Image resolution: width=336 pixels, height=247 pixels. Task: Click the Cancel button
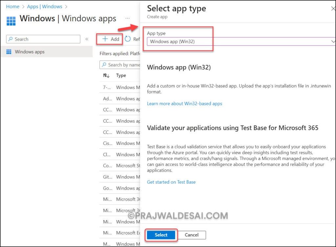point(192,235)
